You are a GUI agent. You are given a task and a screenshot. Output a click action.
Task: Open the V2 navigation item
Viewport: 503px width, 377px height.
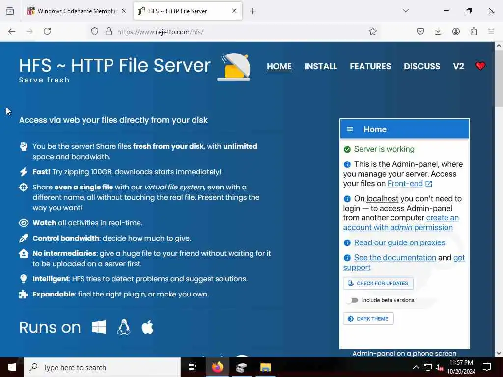[x=458, y=66]
